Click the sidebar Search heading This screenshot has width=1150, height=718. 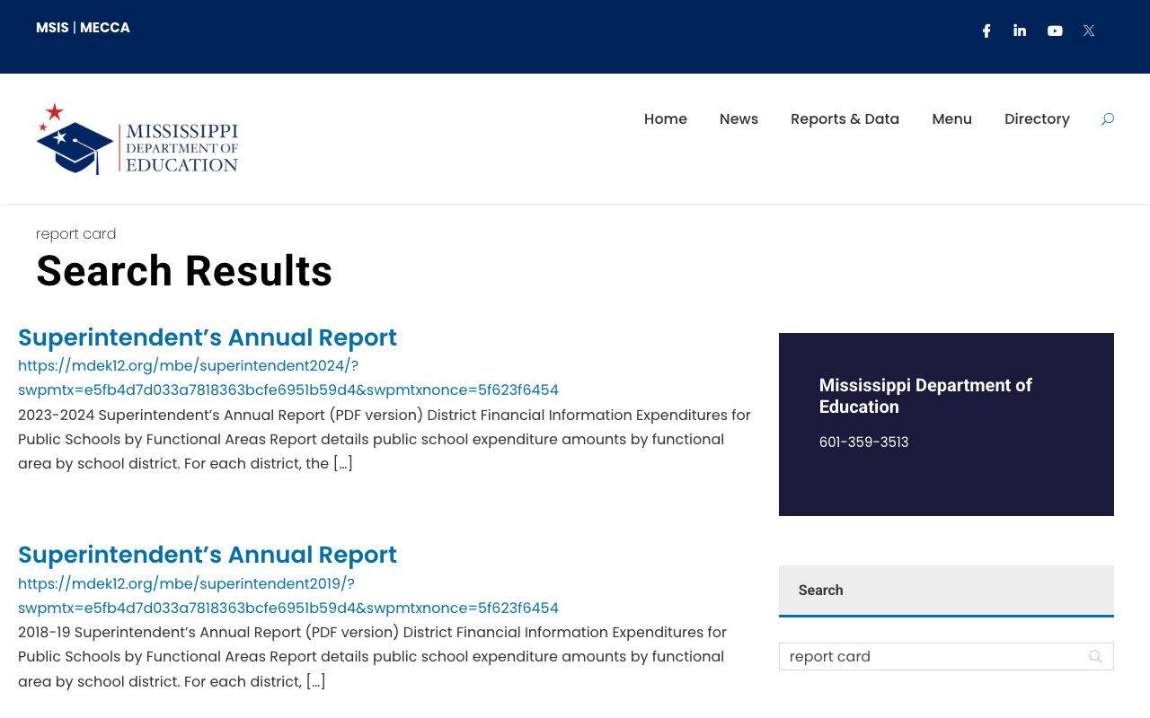820,591
